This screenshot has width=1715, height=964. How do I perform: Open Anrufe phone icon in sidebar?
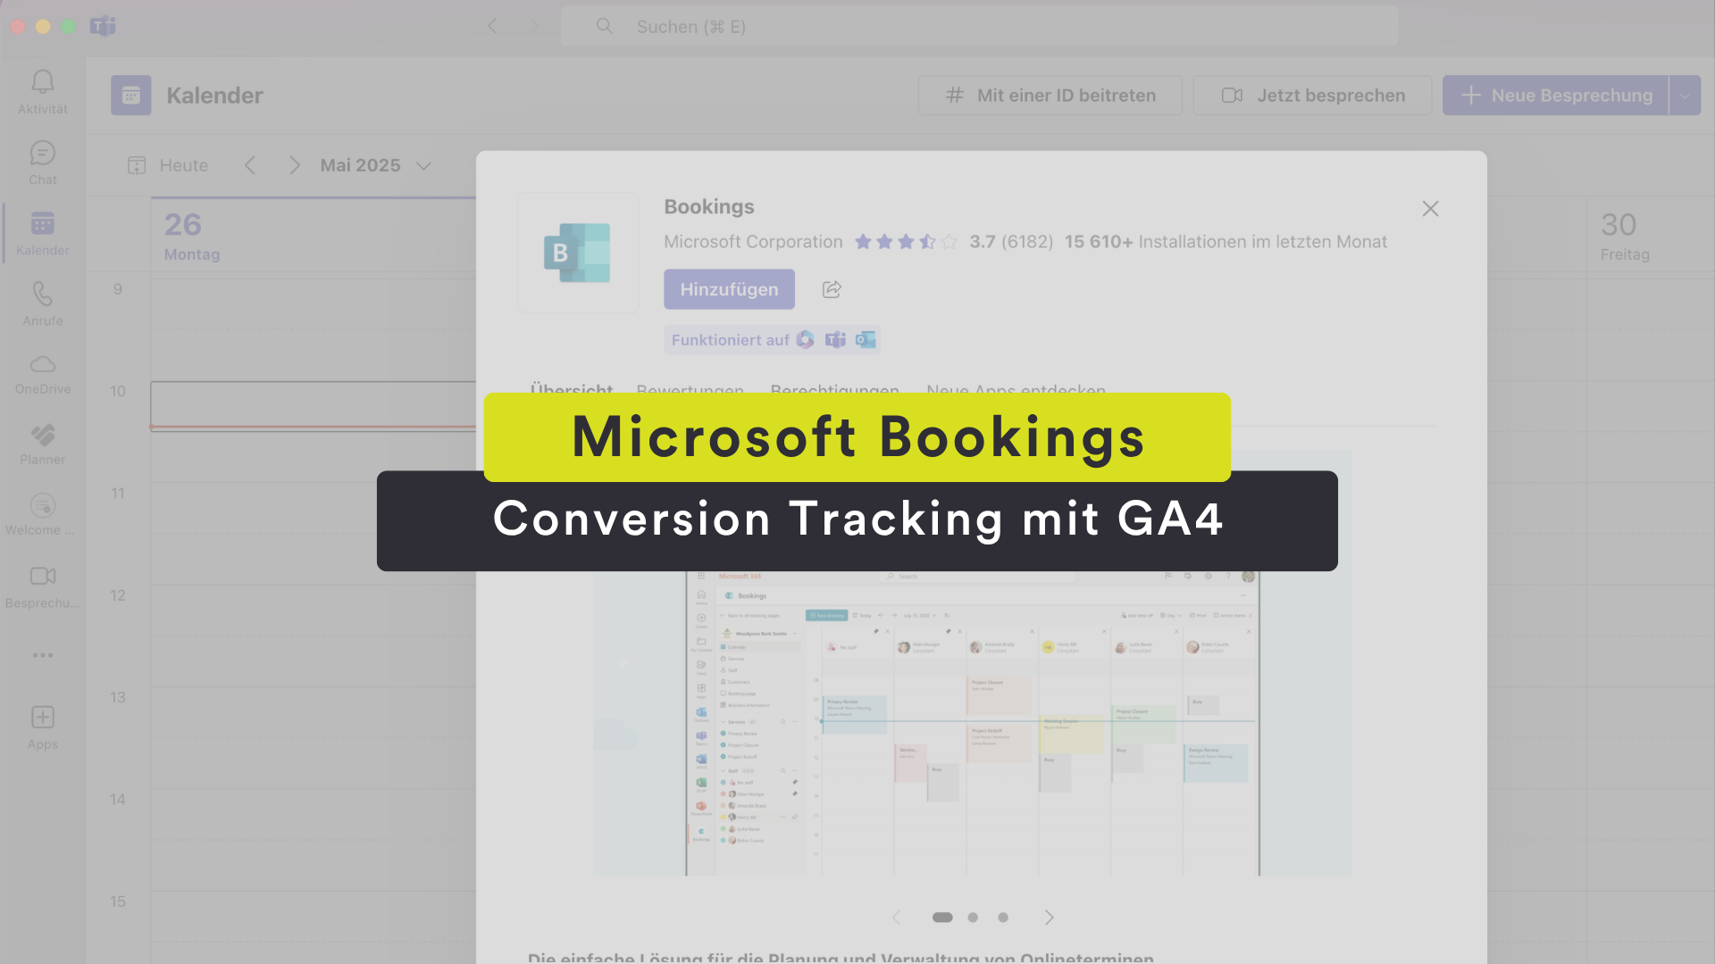tap(43, 304)
